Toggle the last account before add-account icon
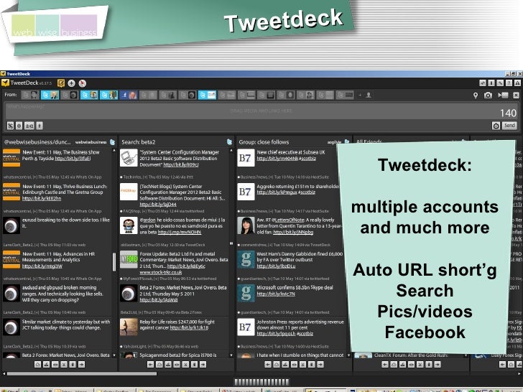This screenshot has width=523, height=392. click(345, 95)
